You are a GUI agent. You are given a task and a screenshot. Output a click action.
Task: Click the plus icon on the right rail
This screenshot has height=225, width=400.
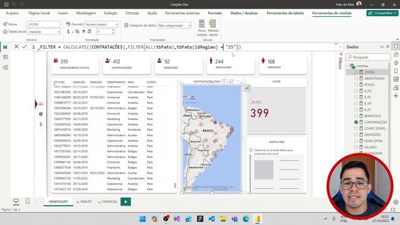coord(396,96)
